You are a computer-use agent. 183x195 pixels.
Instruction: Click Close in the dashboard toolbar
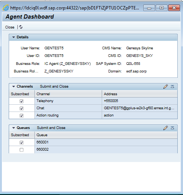[x=10, y=27]
